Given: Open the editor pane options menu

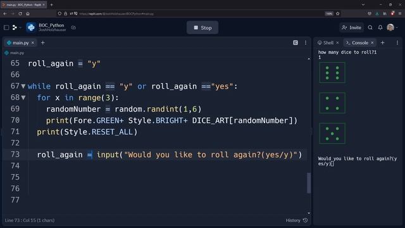Looking at the screenshot, I should point(306,43).
